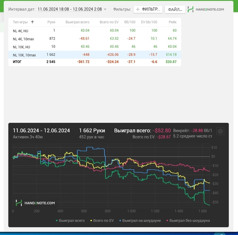Image resolution: width=238 pixels, height=235 pixels.
Task: Expand the date interval dropdown arrow
Action: 105,10
